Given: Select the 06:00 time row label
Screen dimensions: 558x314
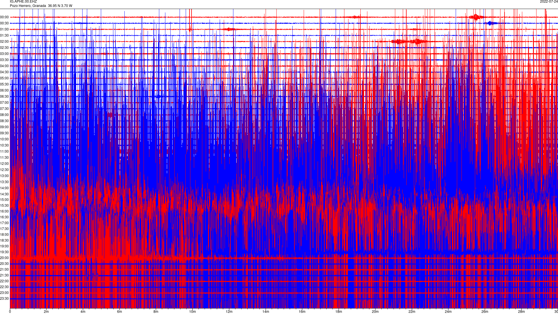Looking at the screenshot, I should (x=4, y=90).
